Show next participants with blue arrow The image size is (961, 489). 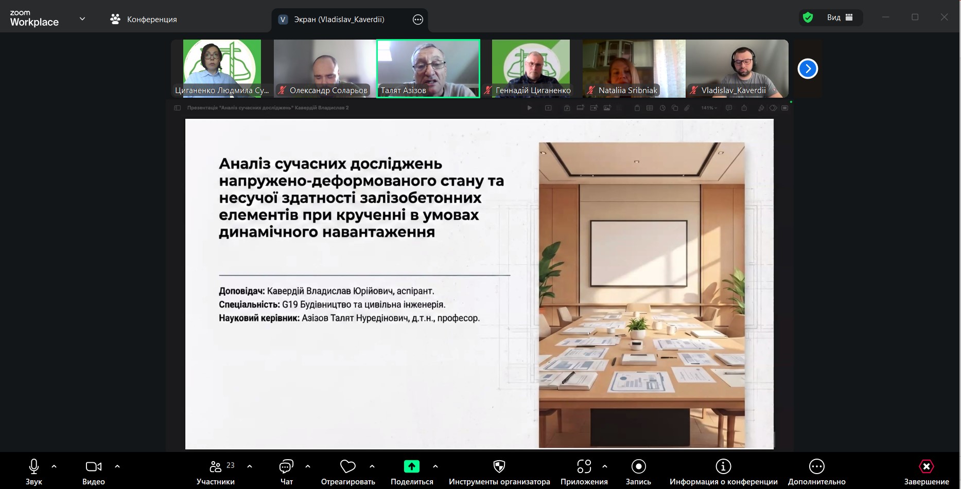(808, 69)
